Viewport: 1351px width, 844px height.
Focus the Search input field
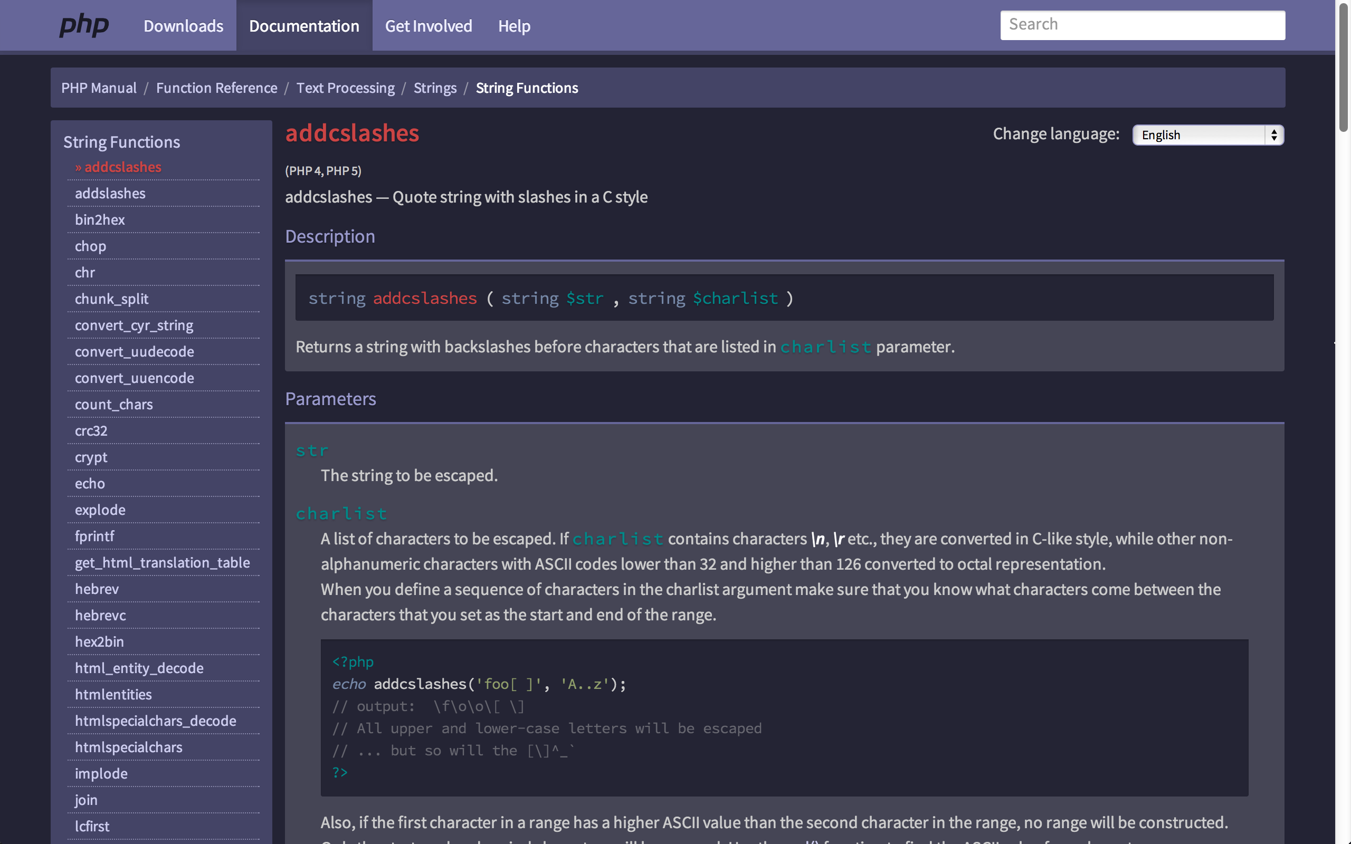1142,25
